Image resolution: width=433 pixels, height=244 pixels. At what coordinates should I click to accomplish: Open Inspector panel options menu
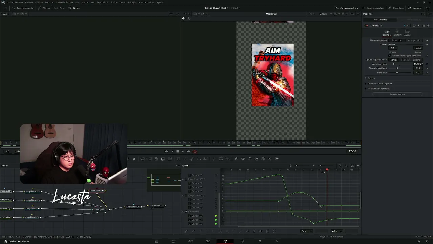point(429,14)
